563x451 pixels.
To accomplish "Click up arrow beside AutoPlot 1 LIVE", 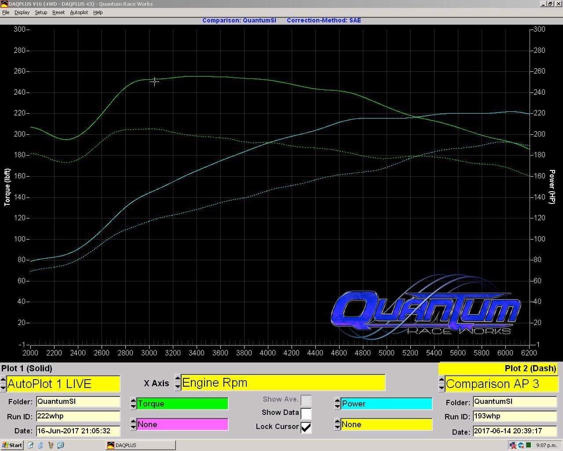I will (x=3, y=380).
